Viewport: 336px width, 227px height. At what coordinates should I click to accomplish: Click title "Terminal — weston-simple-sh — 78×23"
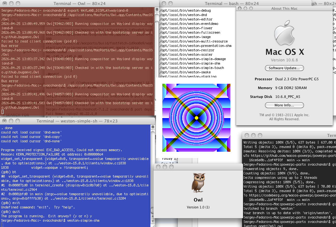point(77,121)
